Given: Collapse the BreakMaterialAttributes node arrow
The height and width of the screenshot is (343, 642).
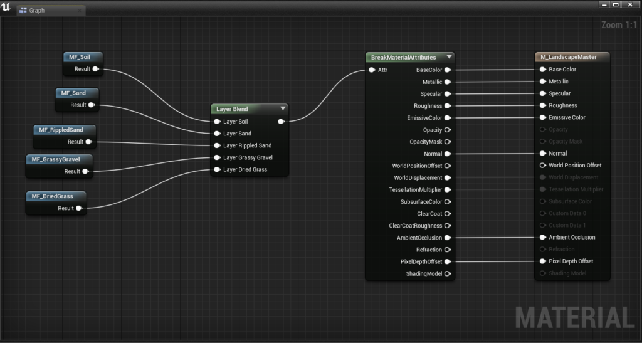Looking at the screenshot, I should pos(449,57).
